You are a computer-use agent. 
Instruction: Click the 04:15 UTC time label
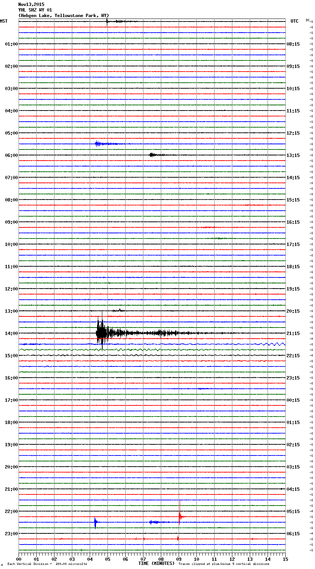[293, 489]
